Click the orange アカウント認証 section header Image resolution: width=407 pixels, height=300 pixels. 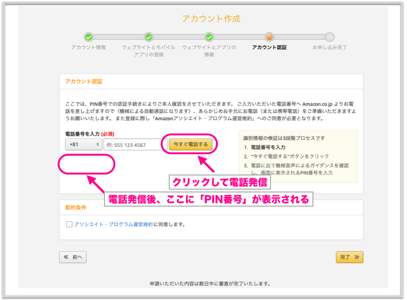[84, 81]
